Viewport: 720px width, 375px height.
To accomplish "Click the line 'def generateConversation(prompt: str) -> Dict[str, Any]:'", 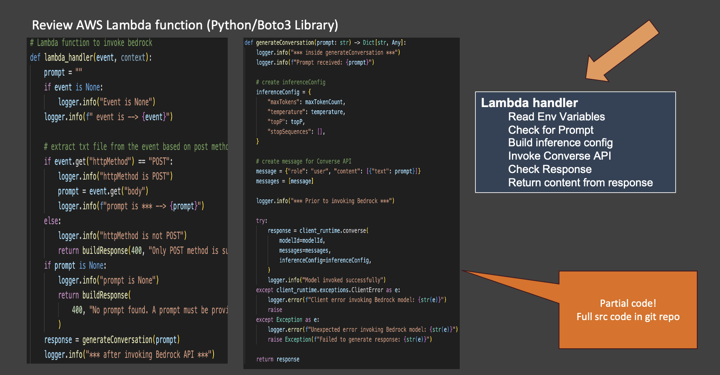I will (325, 43).
